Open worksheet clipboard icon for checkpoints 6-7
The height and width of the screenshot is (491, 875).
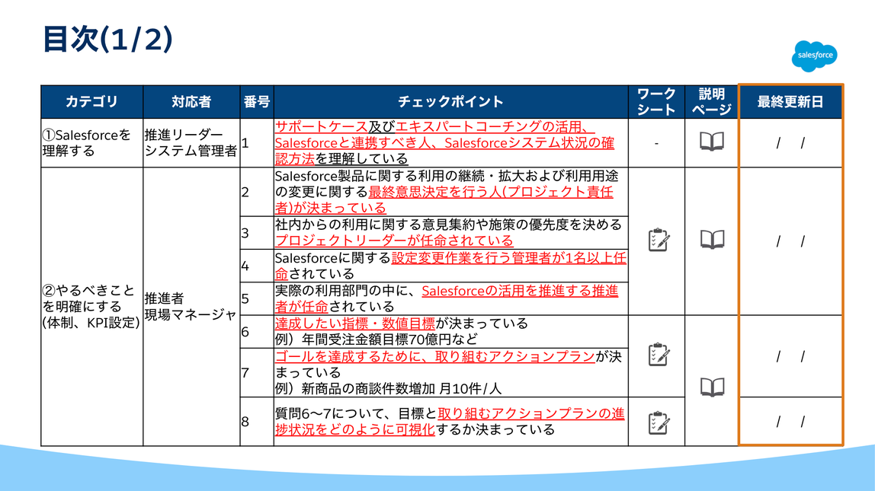coord(658,355)
